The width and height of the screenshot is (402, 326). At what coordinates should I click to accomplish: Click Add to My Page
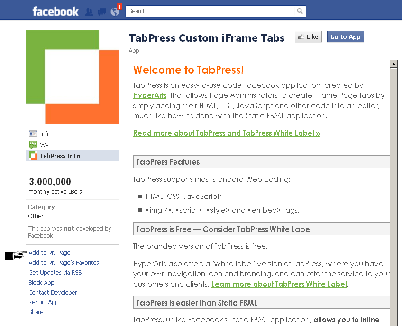tap(49, 253)
